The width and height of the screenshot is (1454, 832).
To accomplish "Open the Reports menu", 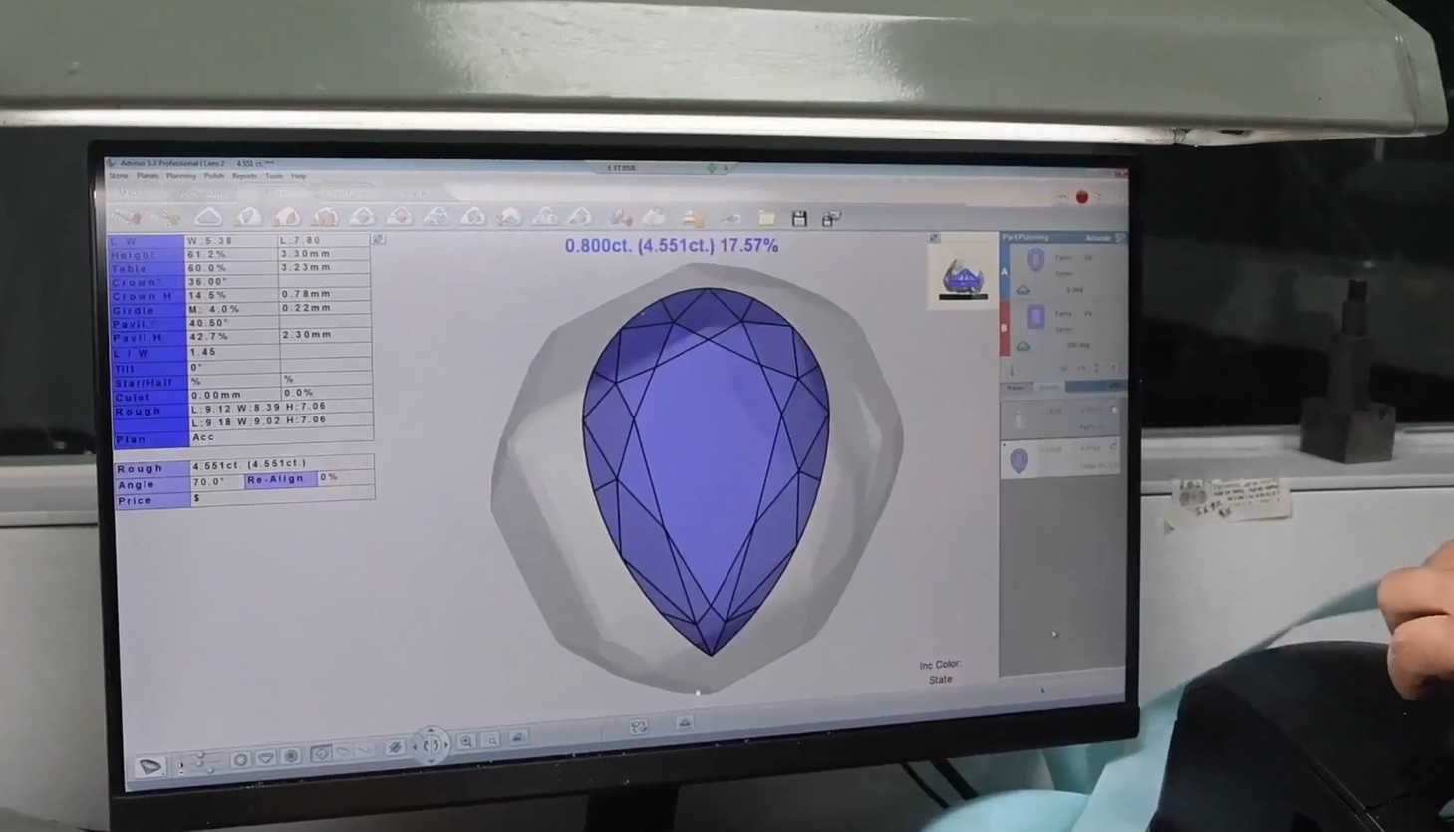I will click(244, 176).
